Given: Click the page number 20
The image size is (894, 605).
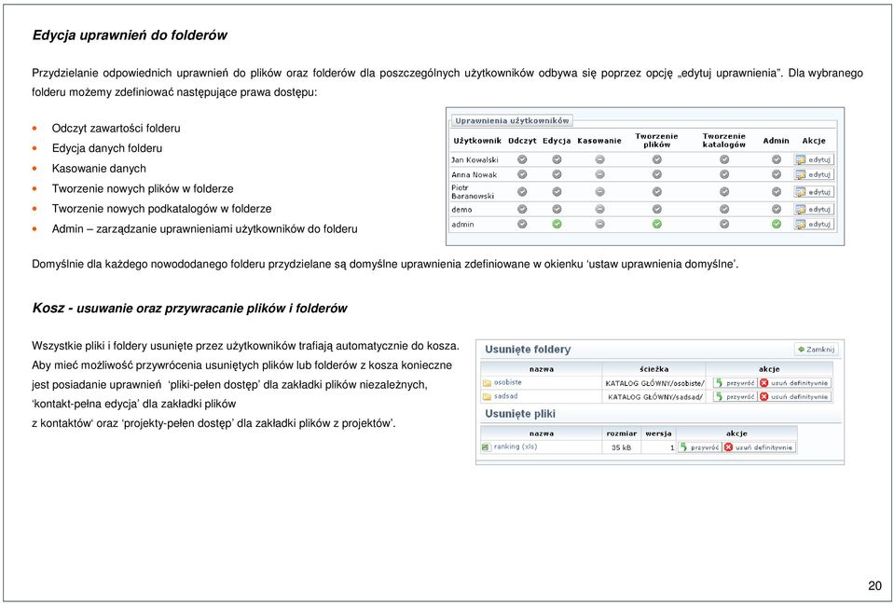Looking at the screenshot, I should click(874, 585).
